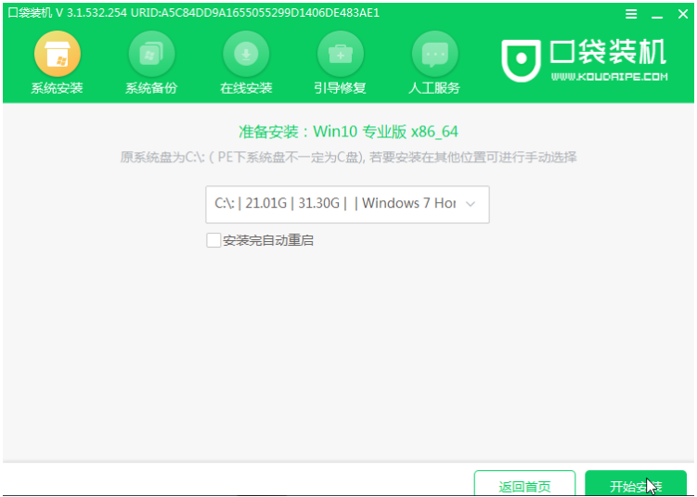The width and height of the screenshot is (697, 497).
Task: Switch to the 在线安装 tab label
Action: pyautogui.click(x=246, y=88)
